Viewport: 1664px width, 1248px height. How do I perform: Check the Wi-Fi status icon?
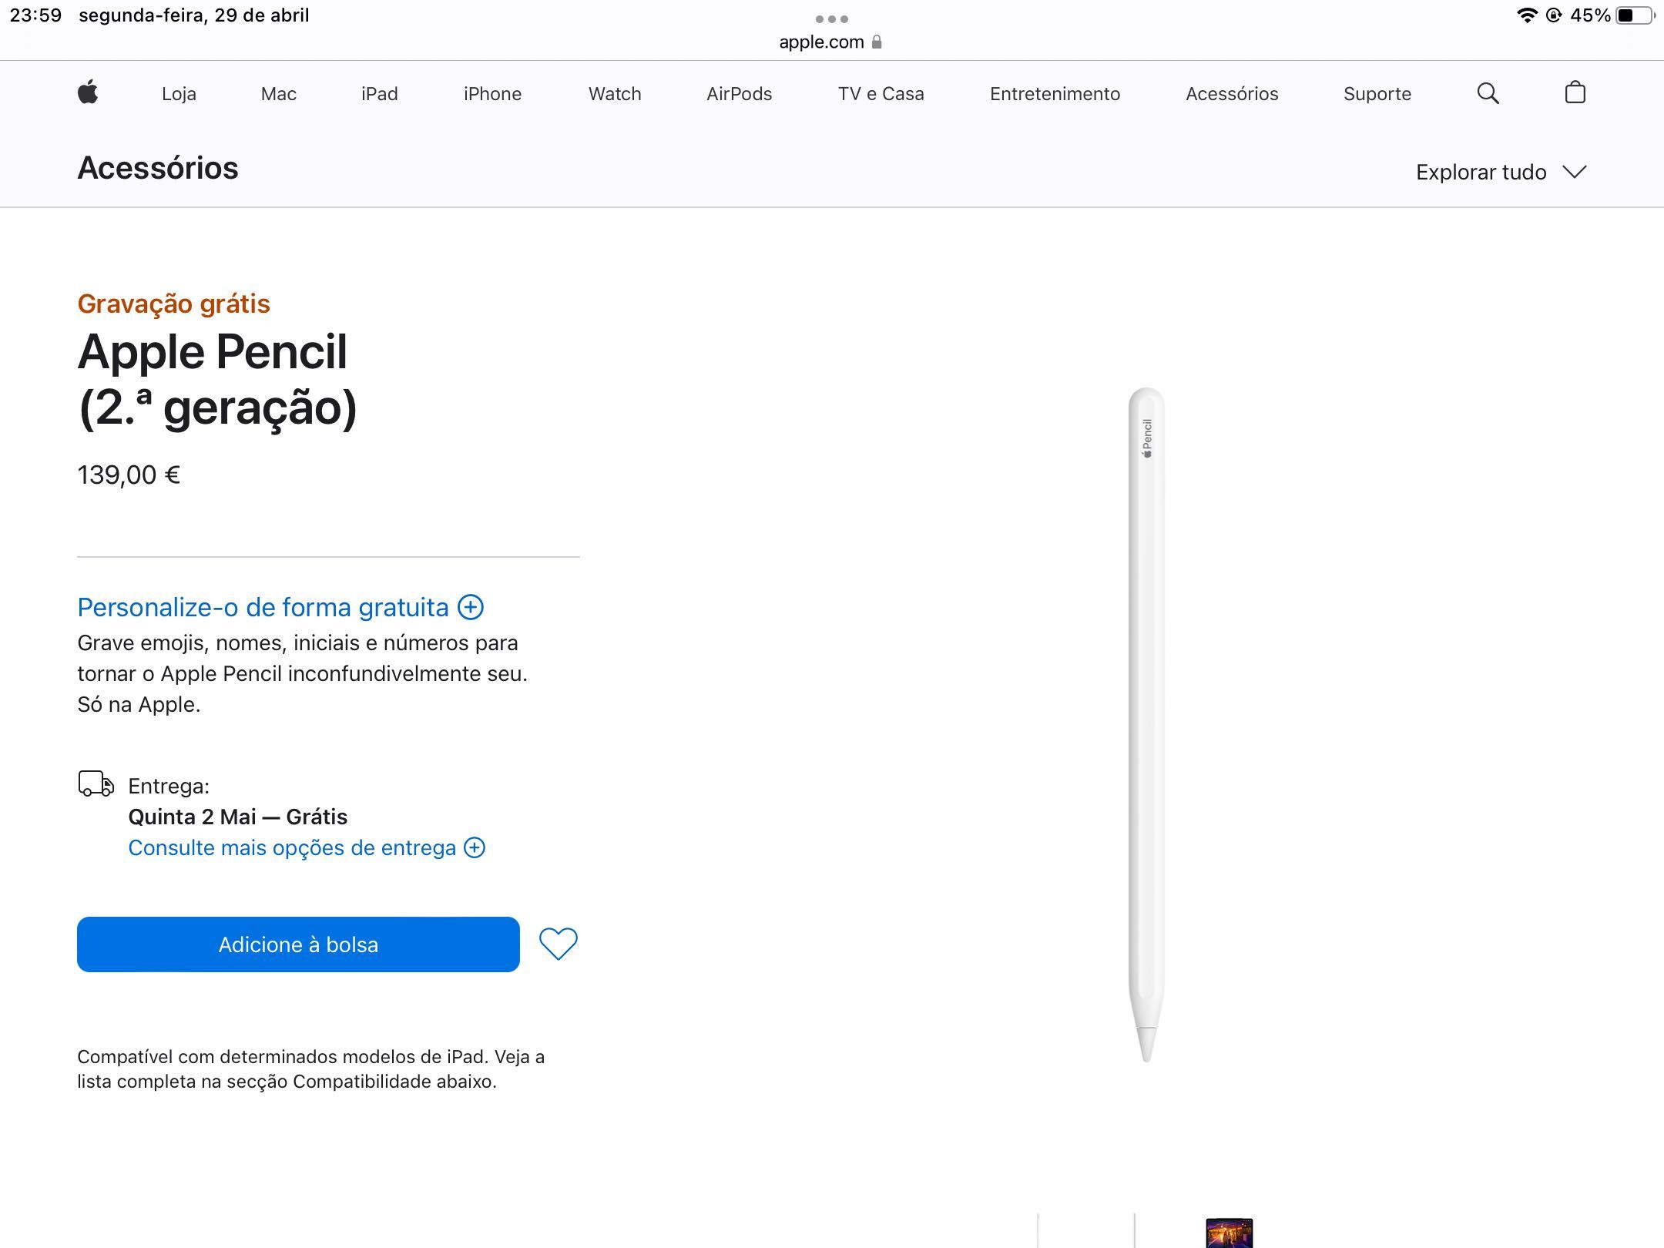click(1518, 15)
